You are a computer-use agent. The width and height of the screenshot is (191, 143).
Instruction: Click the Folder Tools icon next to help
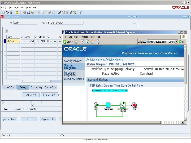click(75, 12)
